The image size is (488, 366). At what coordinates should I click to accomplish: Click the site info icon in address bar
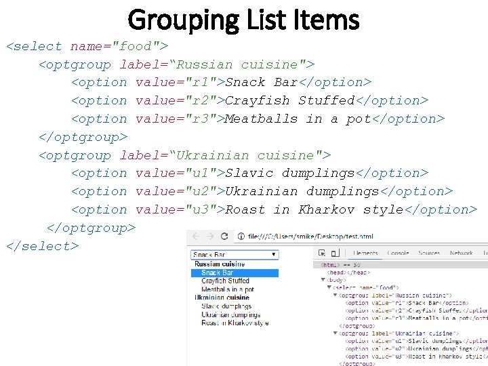click(241, 237)
